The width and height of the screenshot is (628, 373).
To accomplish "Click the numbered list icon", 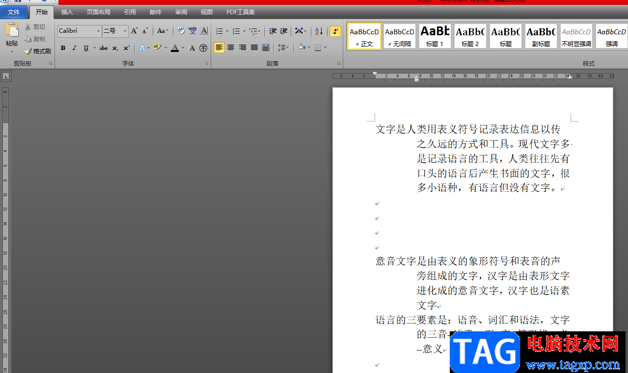I will pos(236,31).
